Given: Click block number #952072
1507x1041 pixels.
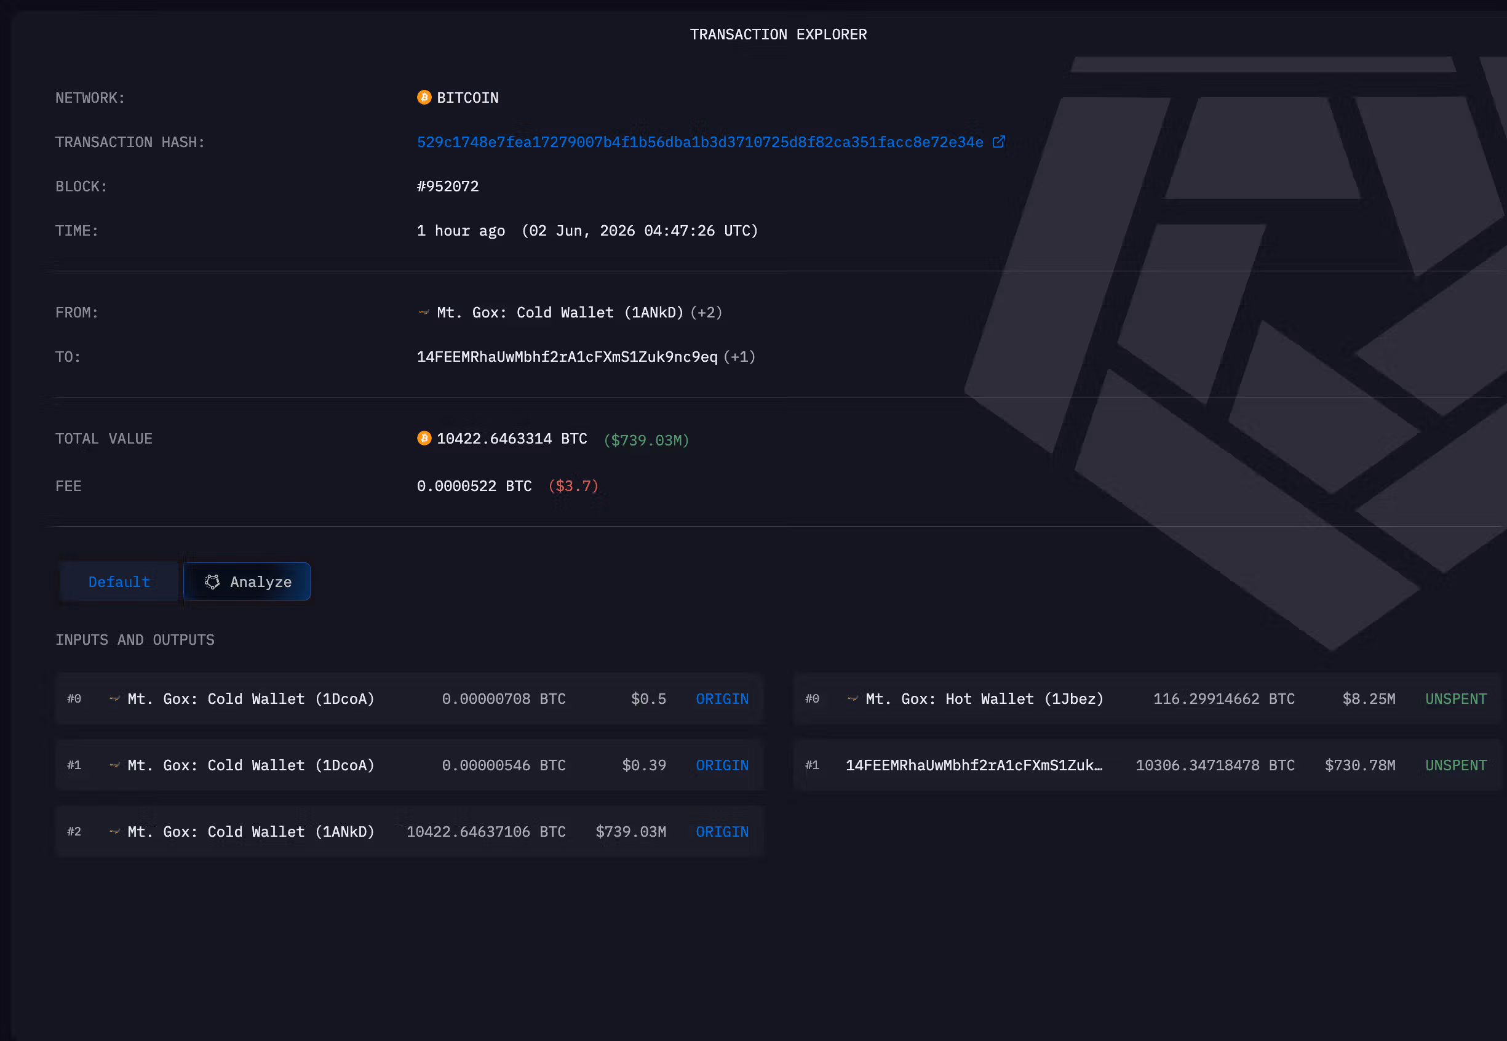Looking at the screenshot, I should coord(447,186).
